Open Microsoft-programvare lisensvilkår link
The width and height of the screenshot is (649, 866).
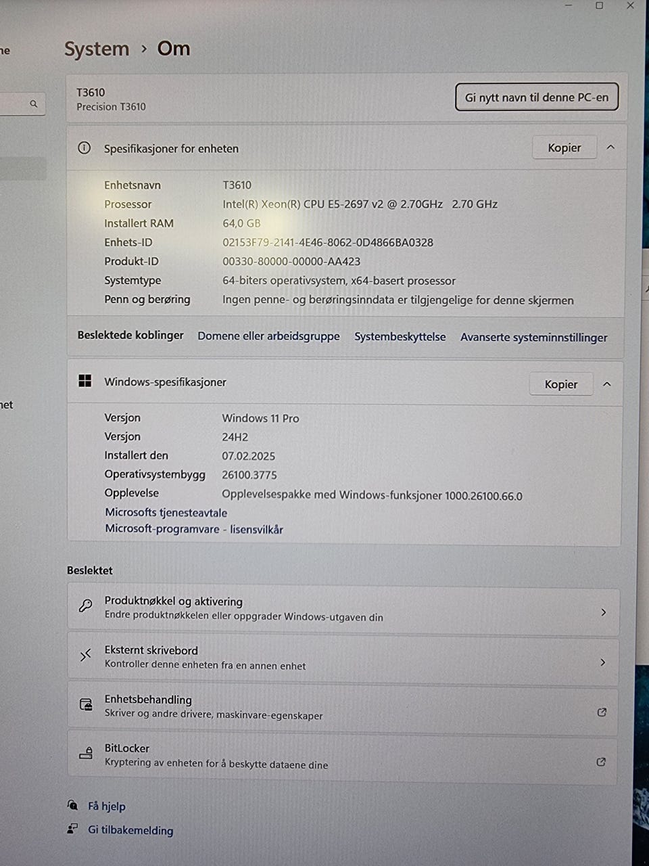194,529
